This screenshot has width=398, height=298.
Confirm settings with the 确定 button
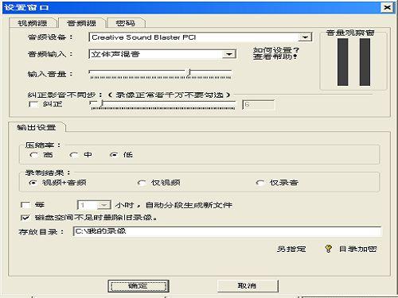139,286
